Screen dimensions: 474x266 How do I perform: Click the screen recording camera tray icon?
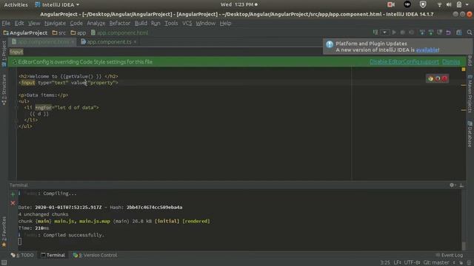click(391, 4)
